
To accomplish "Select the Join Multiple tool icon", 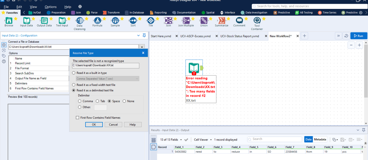I will pyautogui.click(x=186, y=21).
